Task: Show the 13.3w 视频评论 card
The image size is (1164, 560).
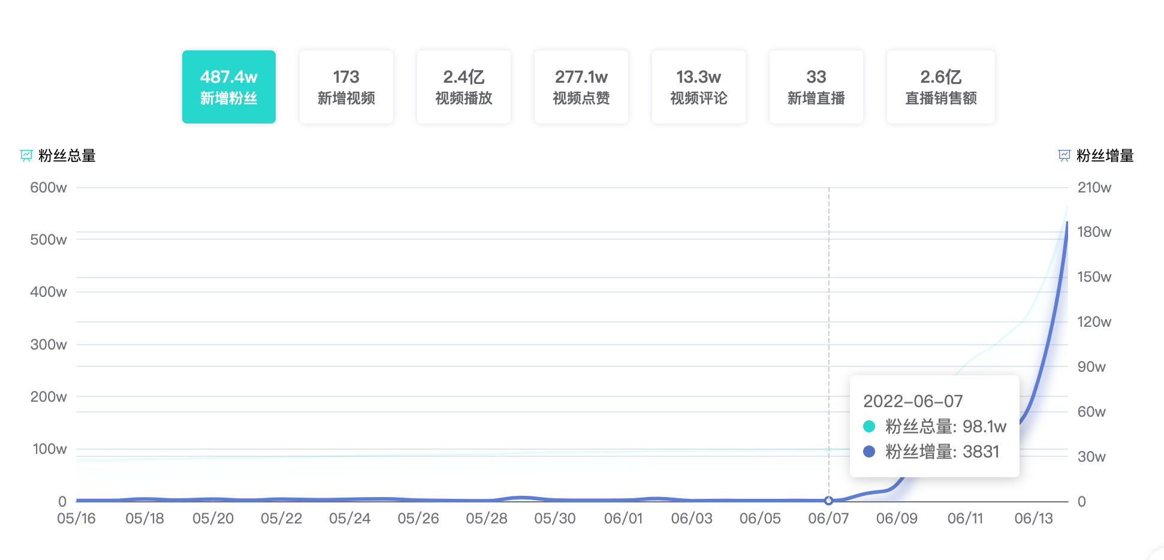Action: click(x=699, y=87)
